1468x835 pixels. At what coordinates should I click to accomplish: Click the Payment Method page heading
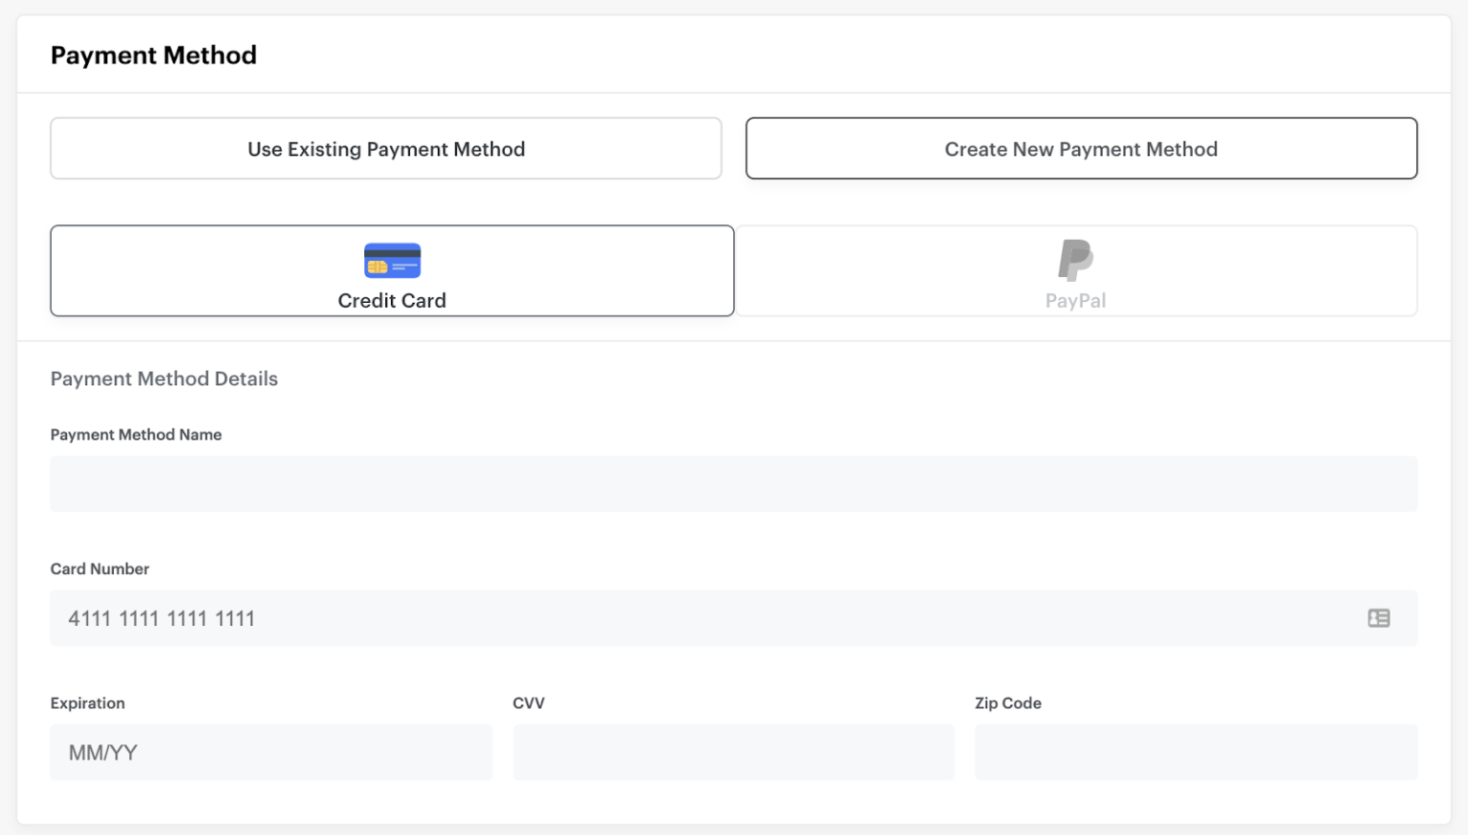pos(153,54)
